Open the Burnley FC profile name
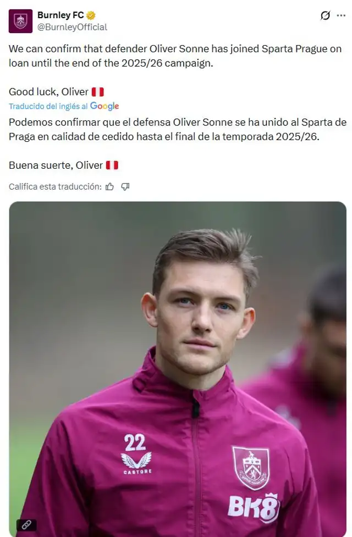This screenshot has height=537, width=352. pos(61,15)
